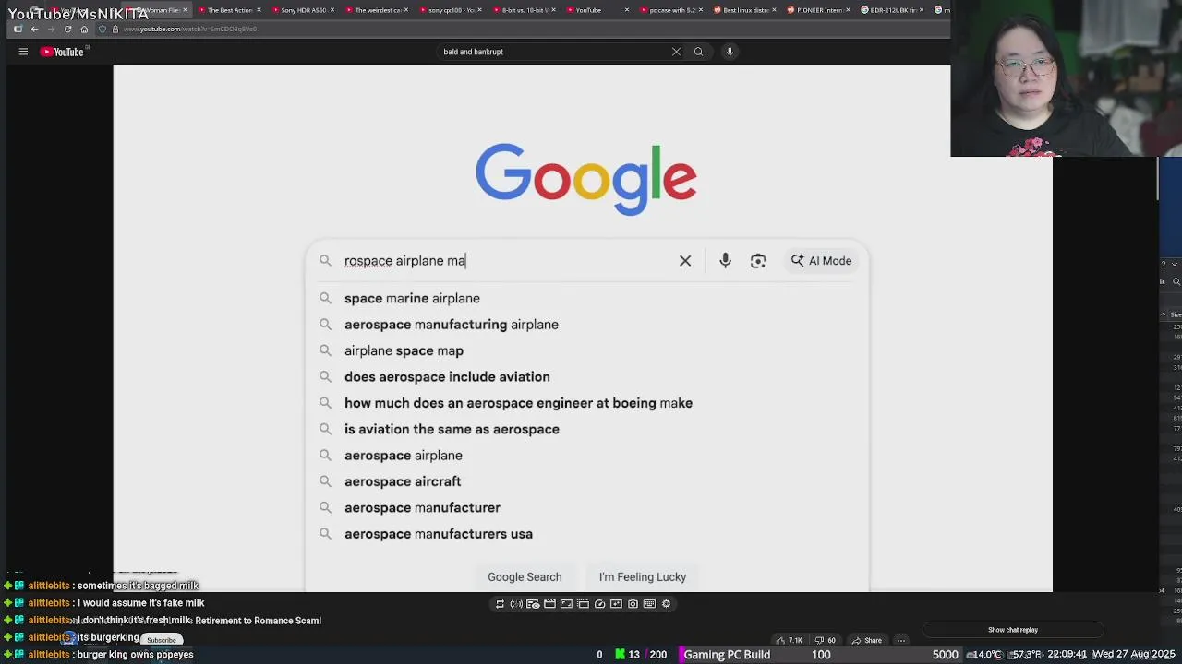Close the 'Best linux distro' tab

pyautogui.click(x=775, y=10)
